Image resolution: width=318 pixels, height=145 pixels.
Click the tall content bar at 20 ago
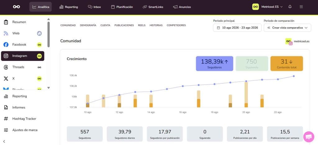pyautogui.click(x=246, y=95)
